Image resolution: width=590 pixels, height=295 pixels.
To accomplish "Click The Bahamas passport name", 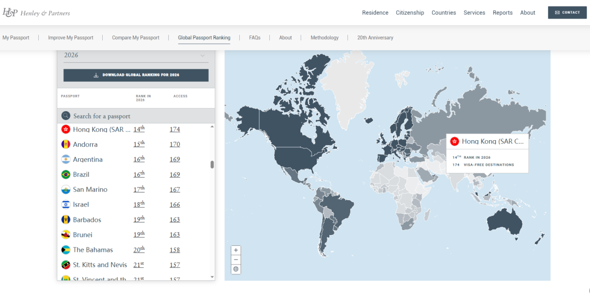I will point(93,250).
